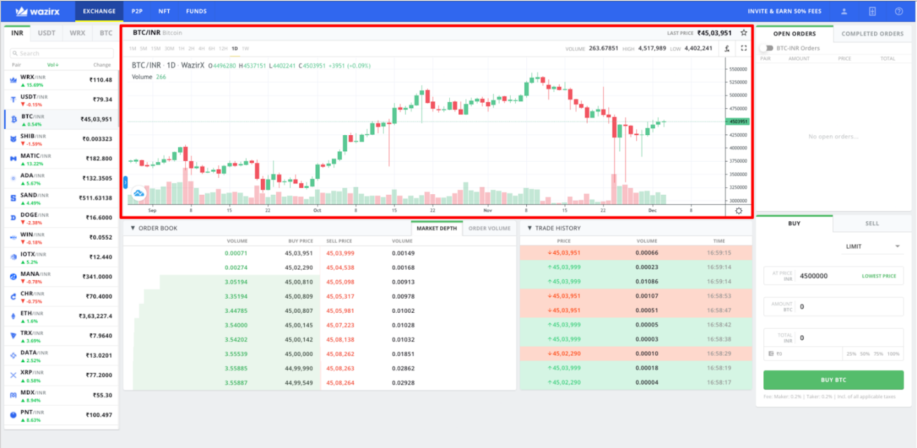The image size is (917, 448).
Task: Toggle BTC-INR Orders filter switch
Action: click(766, 48)
